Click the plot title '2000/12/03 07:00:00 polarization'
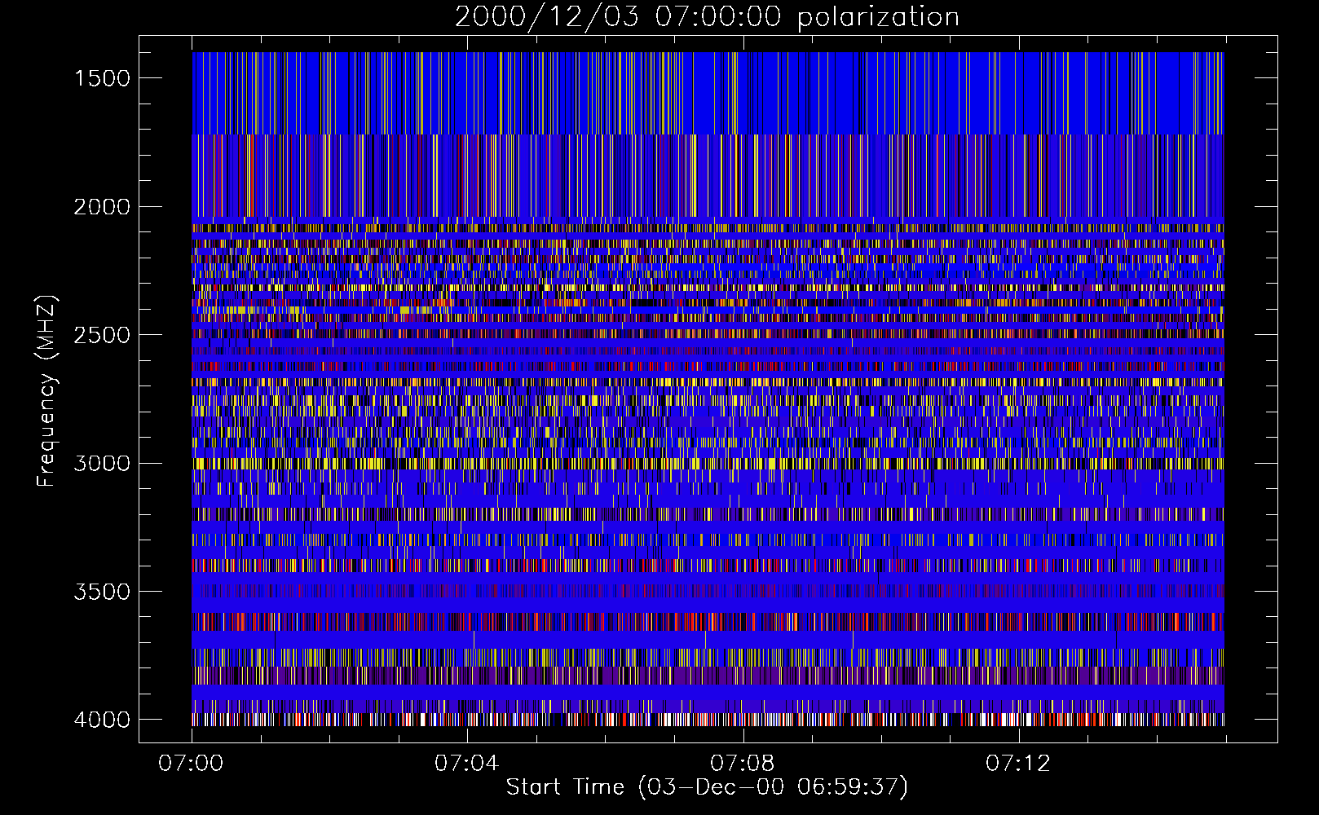 coord(707,17)
